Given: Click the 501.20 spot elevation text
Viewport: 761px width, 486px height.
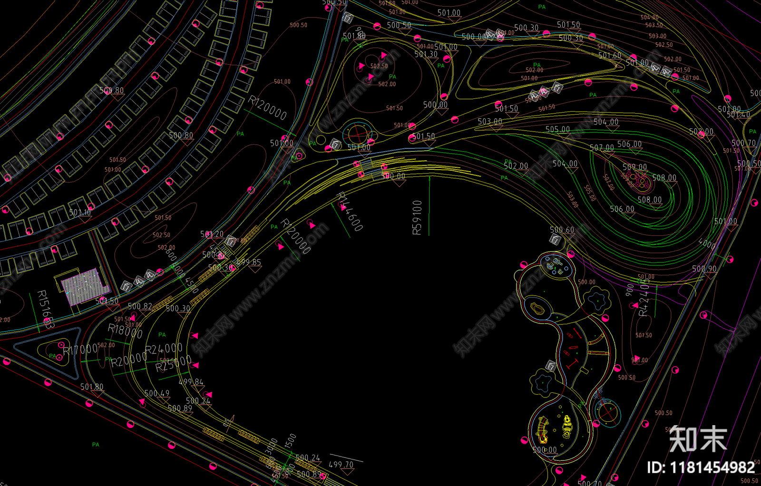Looking at the screenshot, I should click(x=212, y=234).
